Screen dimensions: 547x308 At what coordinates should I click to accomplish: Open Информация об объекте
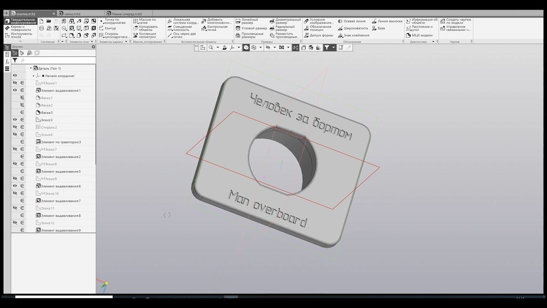[x=422, y=21]
